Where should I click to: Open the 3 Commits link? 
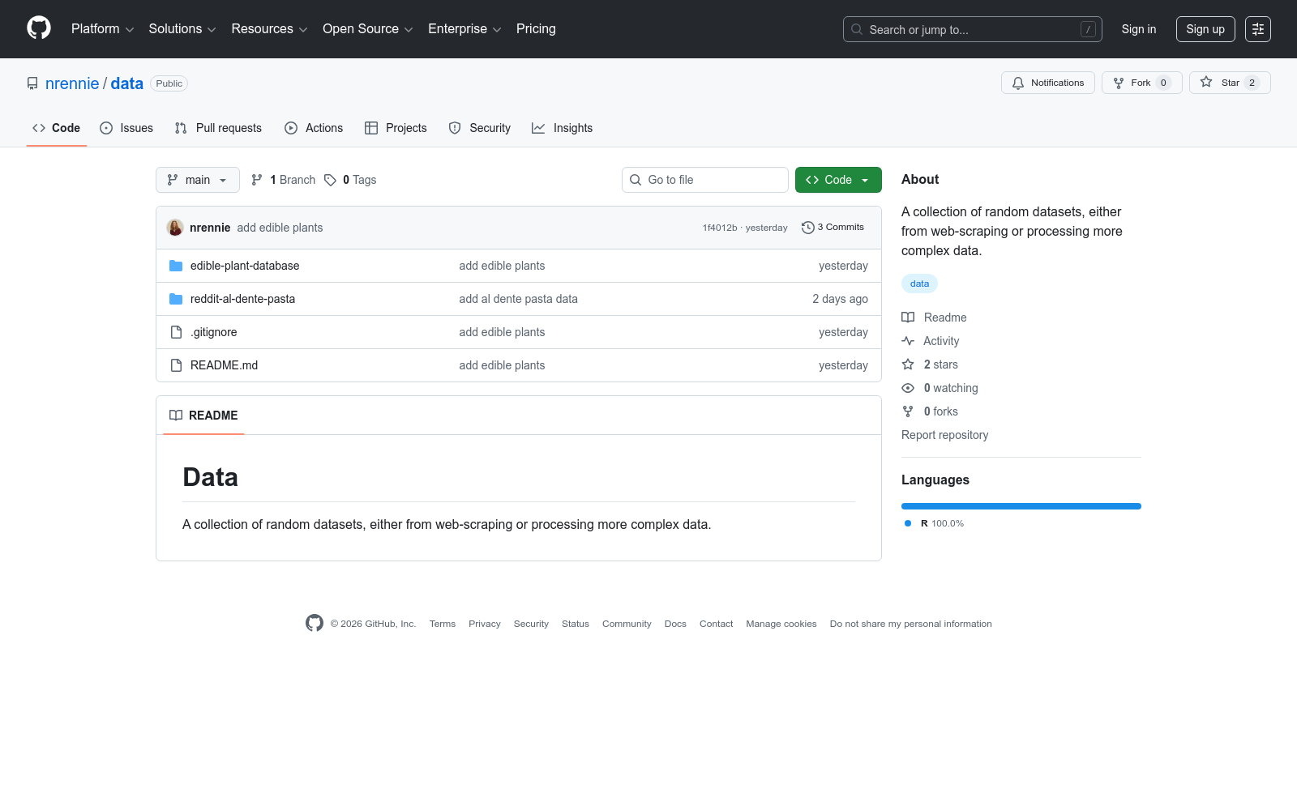833,228
